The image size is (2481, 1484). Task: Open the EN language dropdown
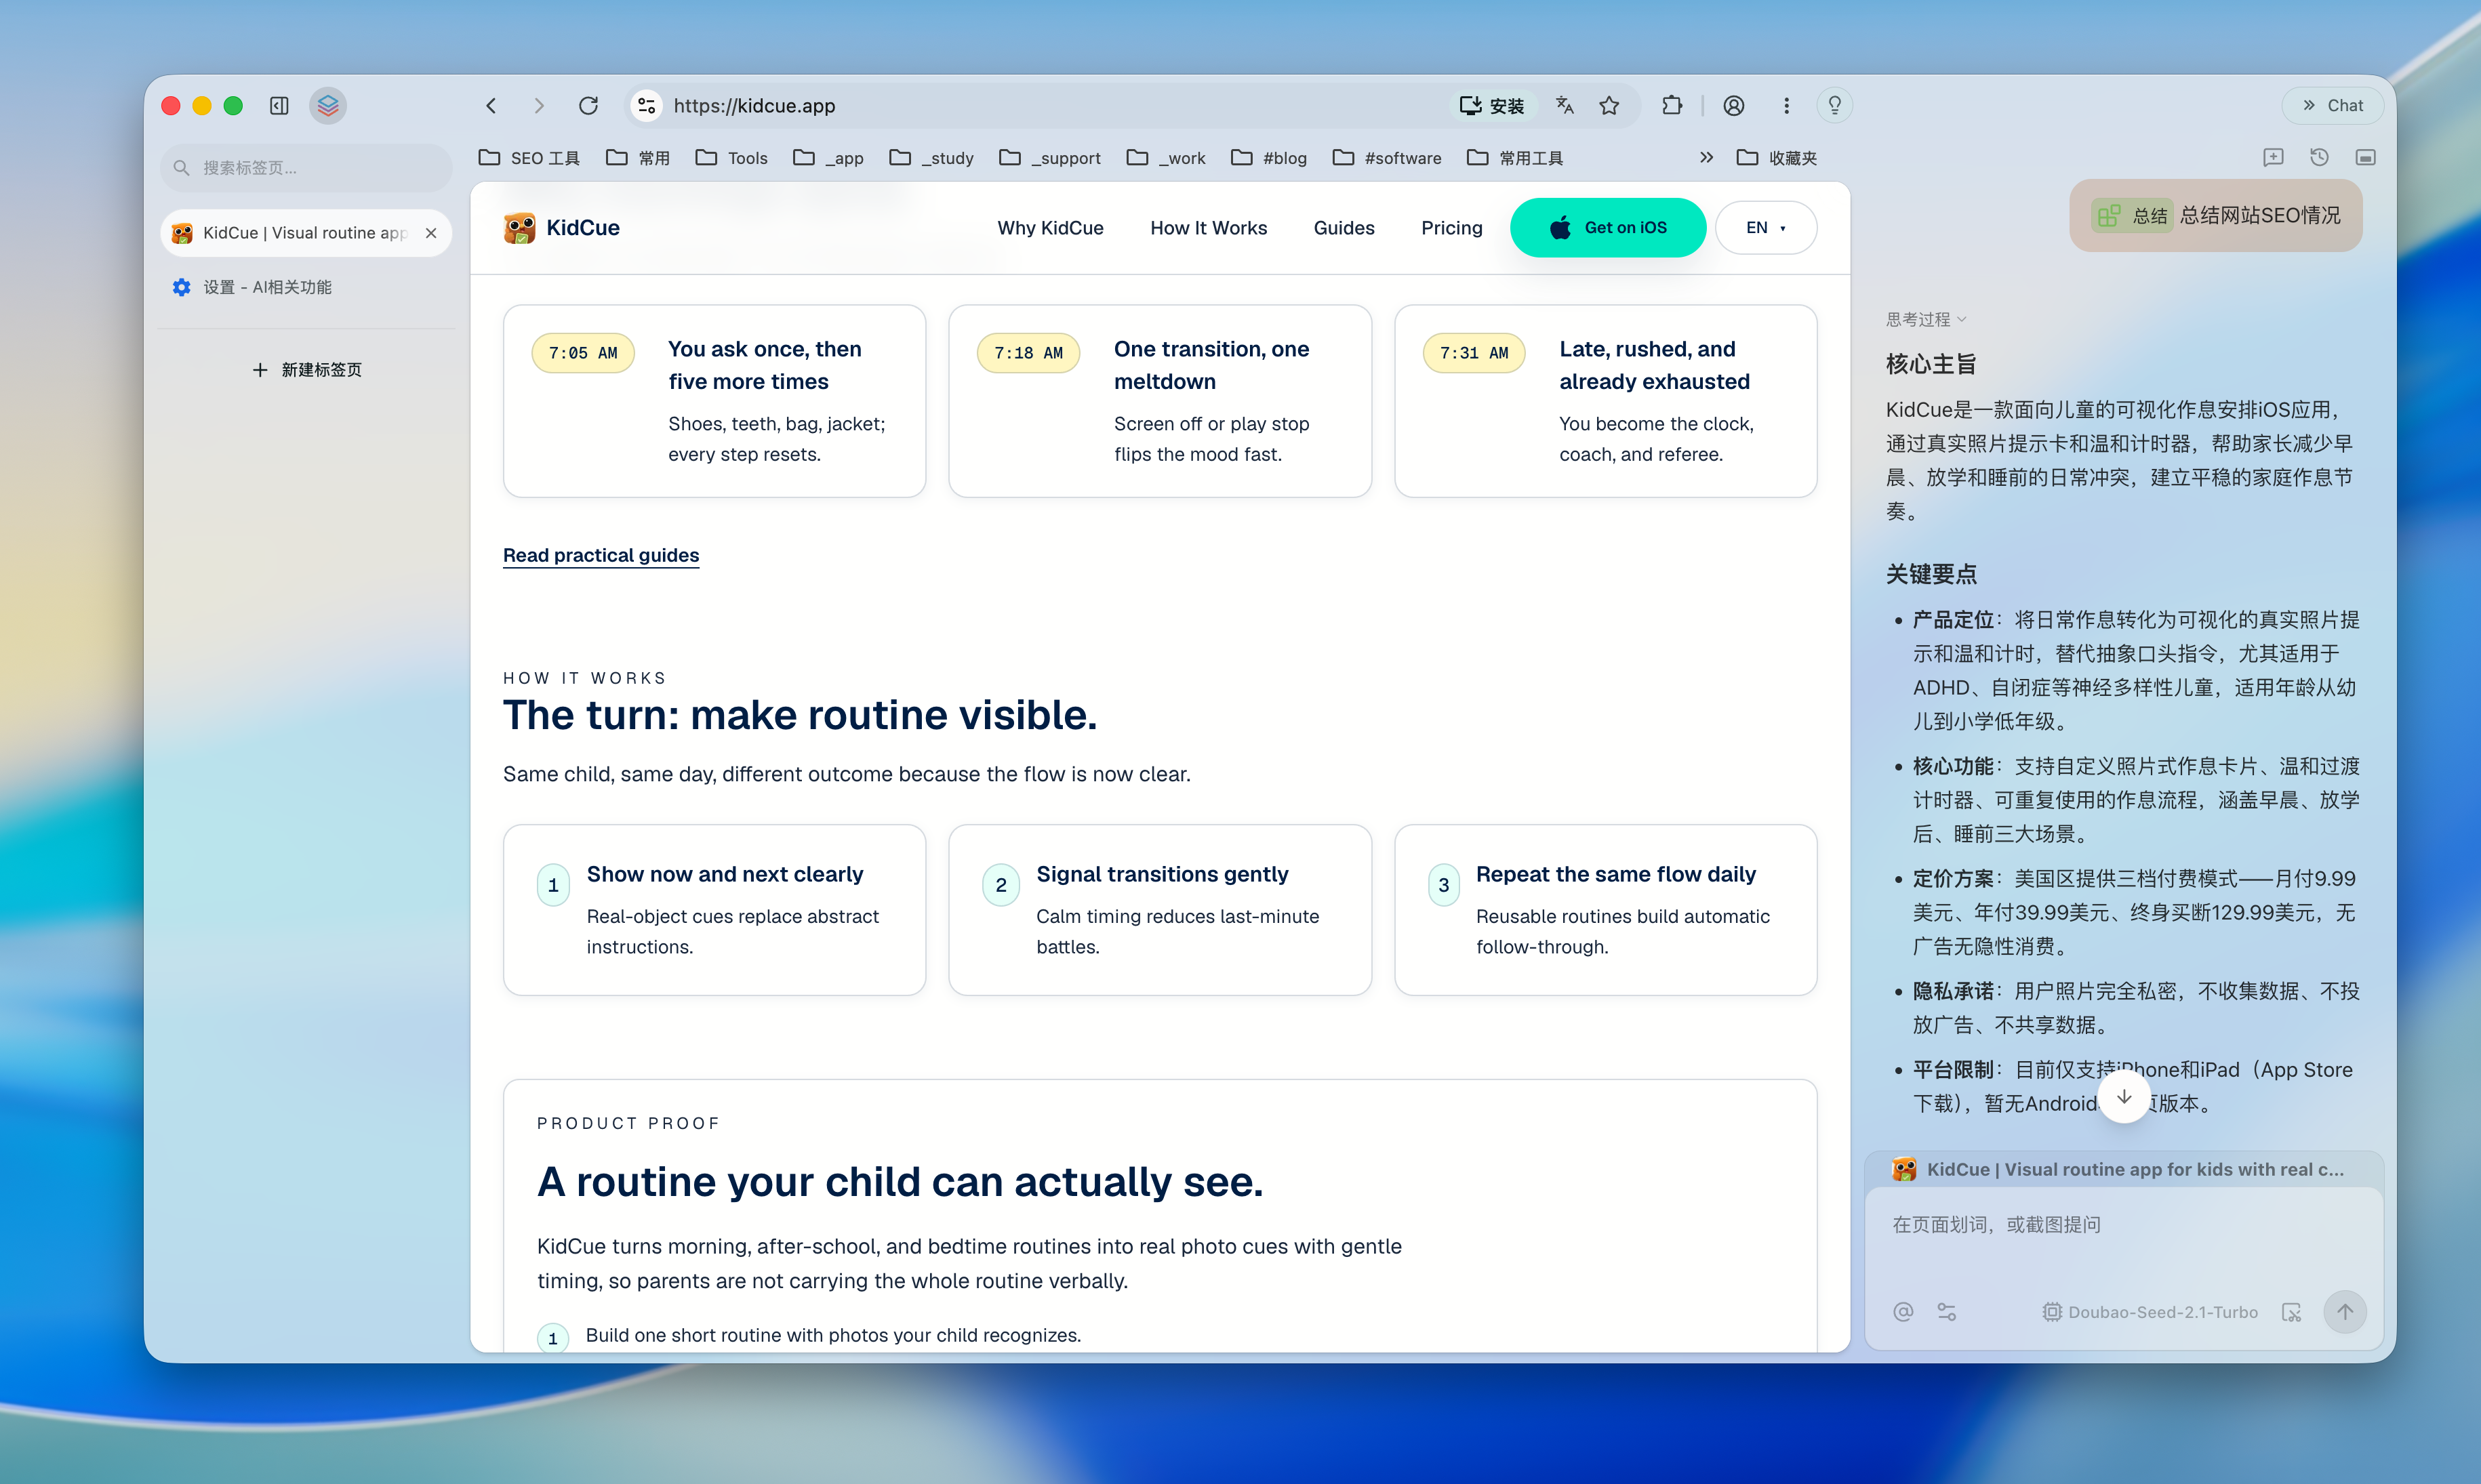coord(1766,228)
